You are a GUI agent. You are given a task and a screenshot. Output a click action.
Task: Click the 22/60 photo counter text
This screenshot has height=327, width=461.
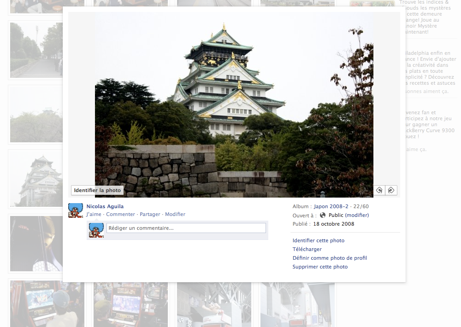pyautogui.click(x=361, y=206)
